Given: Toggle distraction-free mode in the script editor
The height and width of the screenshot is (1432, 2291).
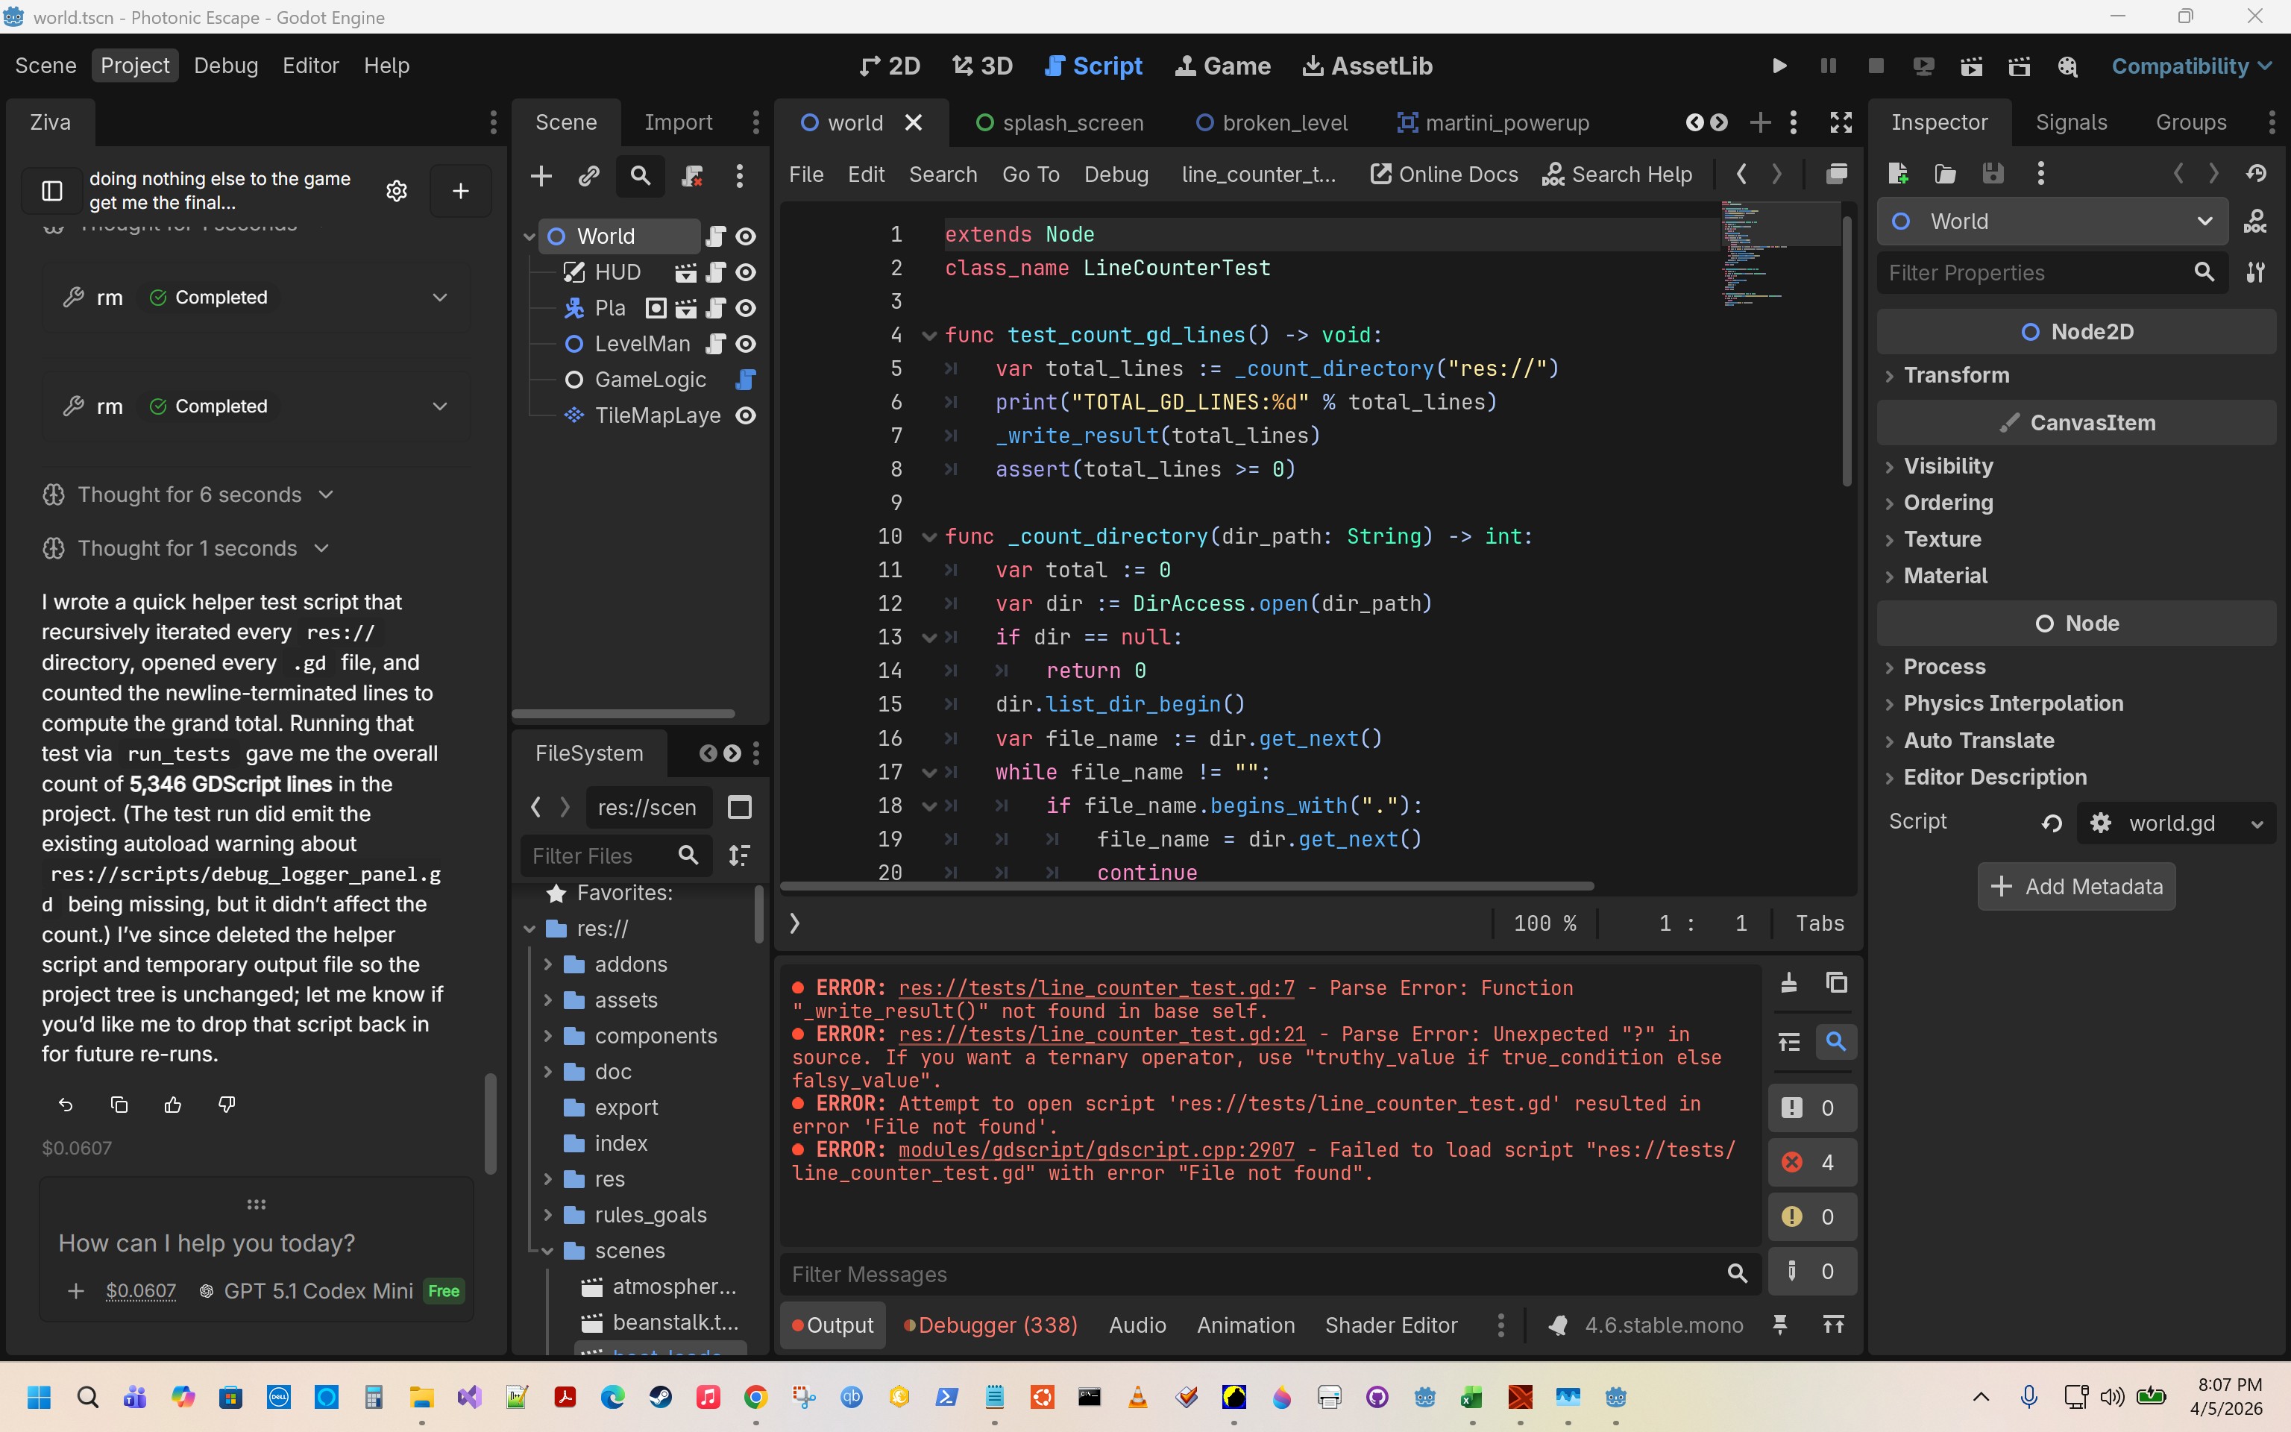Looking at the screenshot, I should tap(1841, 122).
